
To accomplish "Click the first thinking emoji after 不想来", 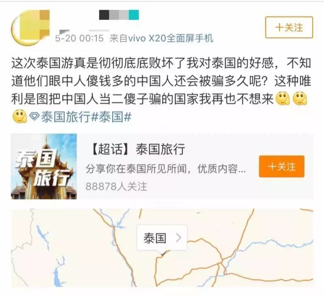I will coord(283,99).
